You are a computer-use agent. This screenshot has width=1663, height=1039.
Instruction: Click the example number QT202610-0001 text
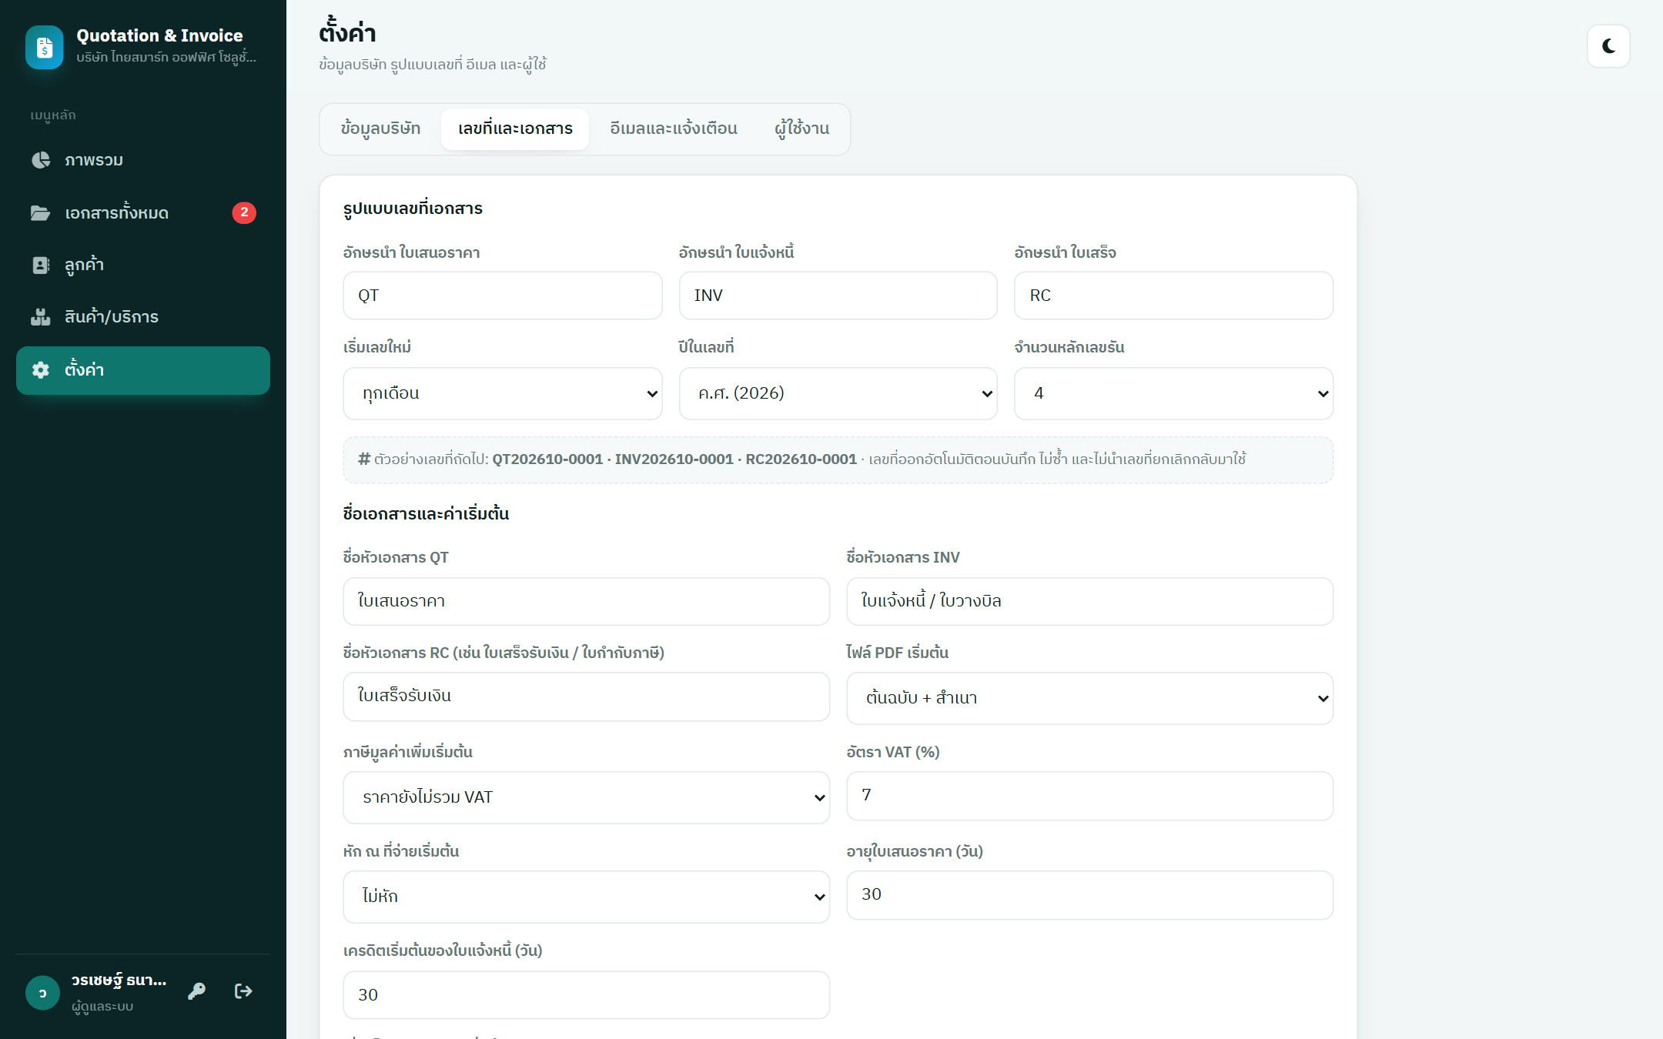tap(547, 459)
